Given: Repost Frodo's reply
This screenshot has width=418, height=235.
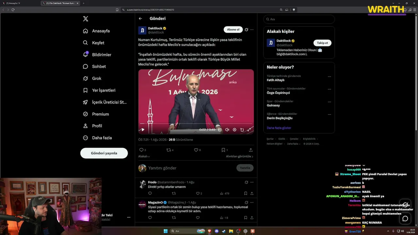Looking at the screenshot, I should pyautogui.click(x=174, y=194).
